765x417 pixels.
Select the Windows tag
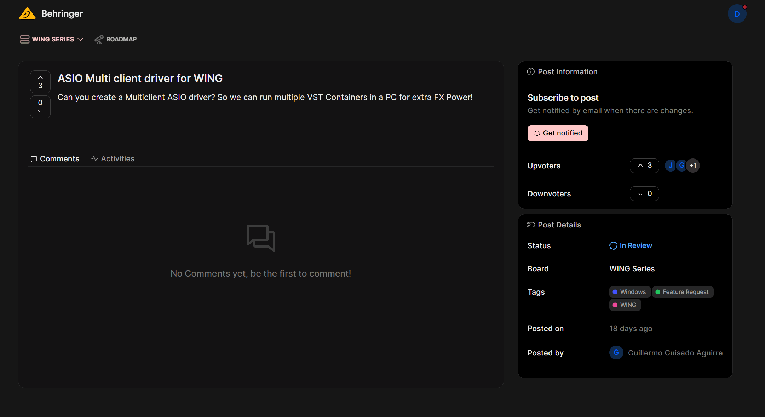coord(630,292)
